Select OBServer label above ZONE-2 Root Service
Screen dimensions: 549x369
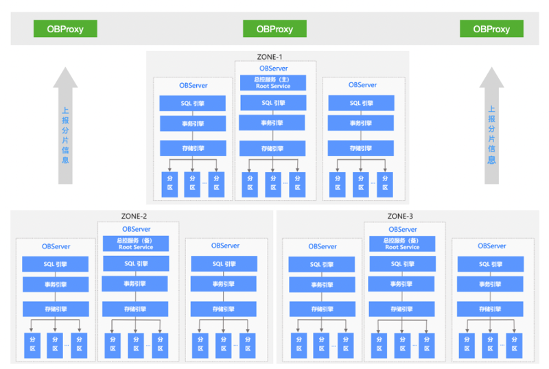pyautogui.click(x=136, y=229)
